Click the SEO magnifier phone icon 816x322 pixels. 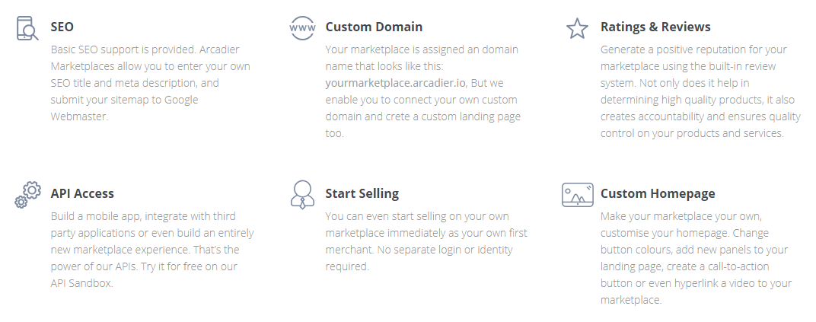tap(27, 28)
